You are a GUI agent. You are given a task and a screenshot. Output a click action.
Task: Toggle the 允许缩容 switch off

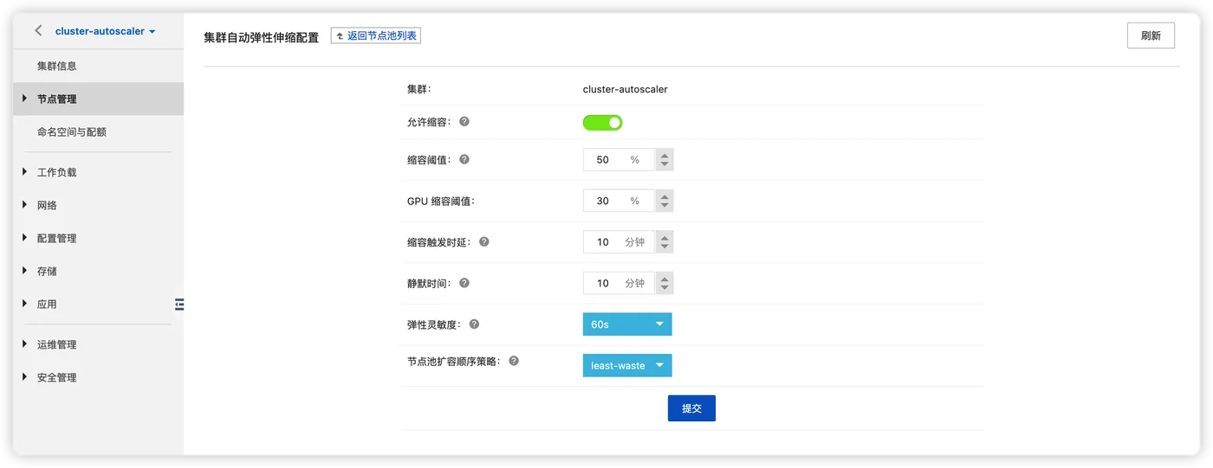pos(602,122)
